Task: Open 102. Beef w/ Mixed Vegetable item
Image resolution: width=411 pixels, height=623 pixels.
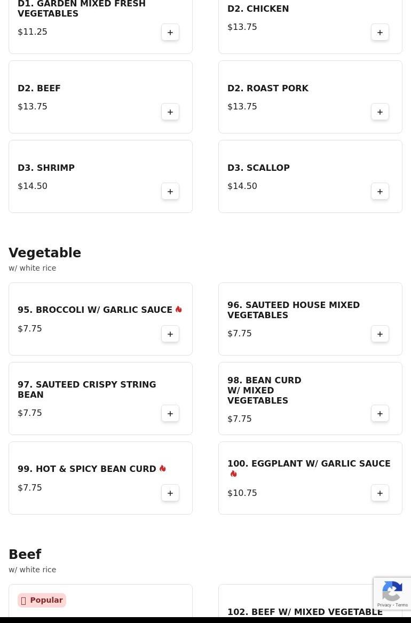Action: click(x=305, y=612)
